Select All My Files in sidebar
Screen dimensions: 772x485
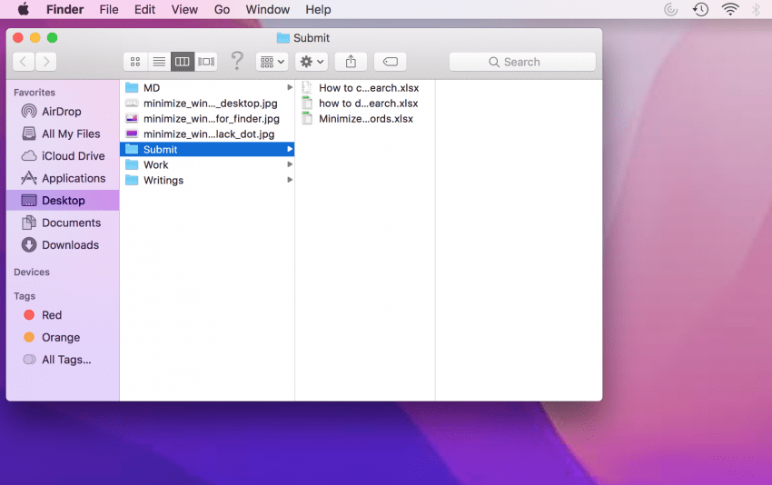(63, 134)
